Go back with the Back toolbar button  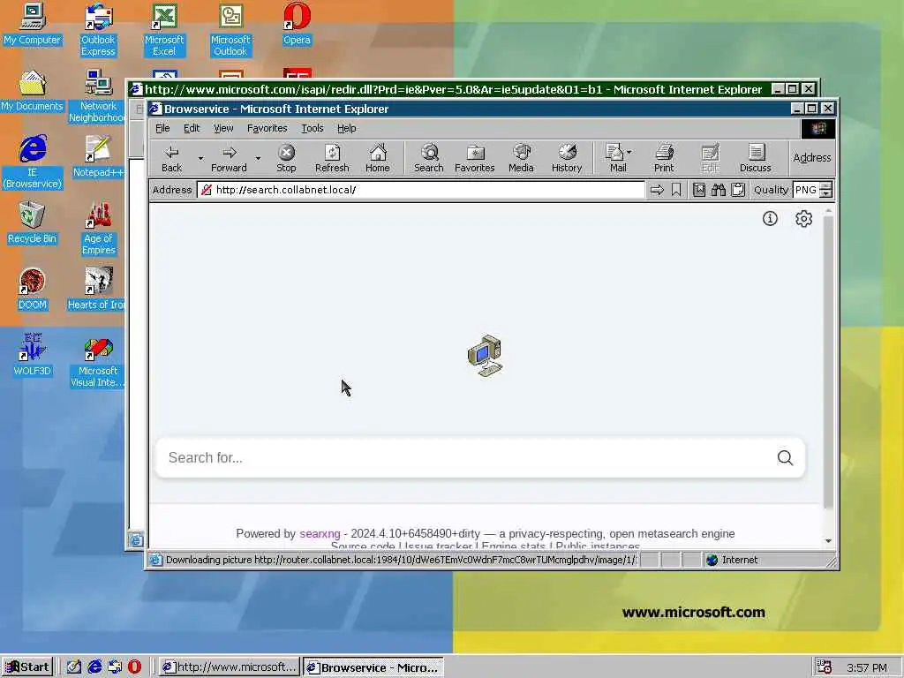(x=171, y=159)
